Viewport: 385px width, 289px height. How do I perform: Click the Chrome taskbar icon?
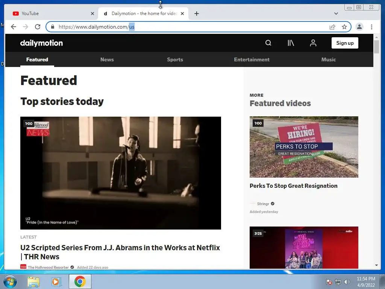click(x=80, y=281)
